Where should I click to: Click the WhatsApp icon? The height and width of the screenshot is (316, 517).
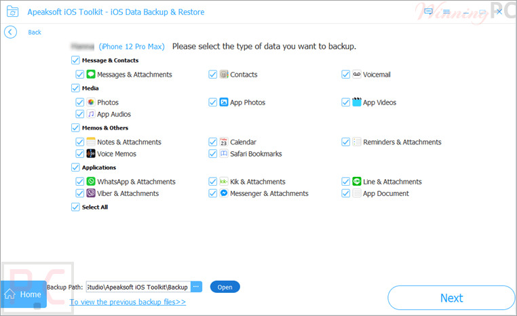(91, 182)
